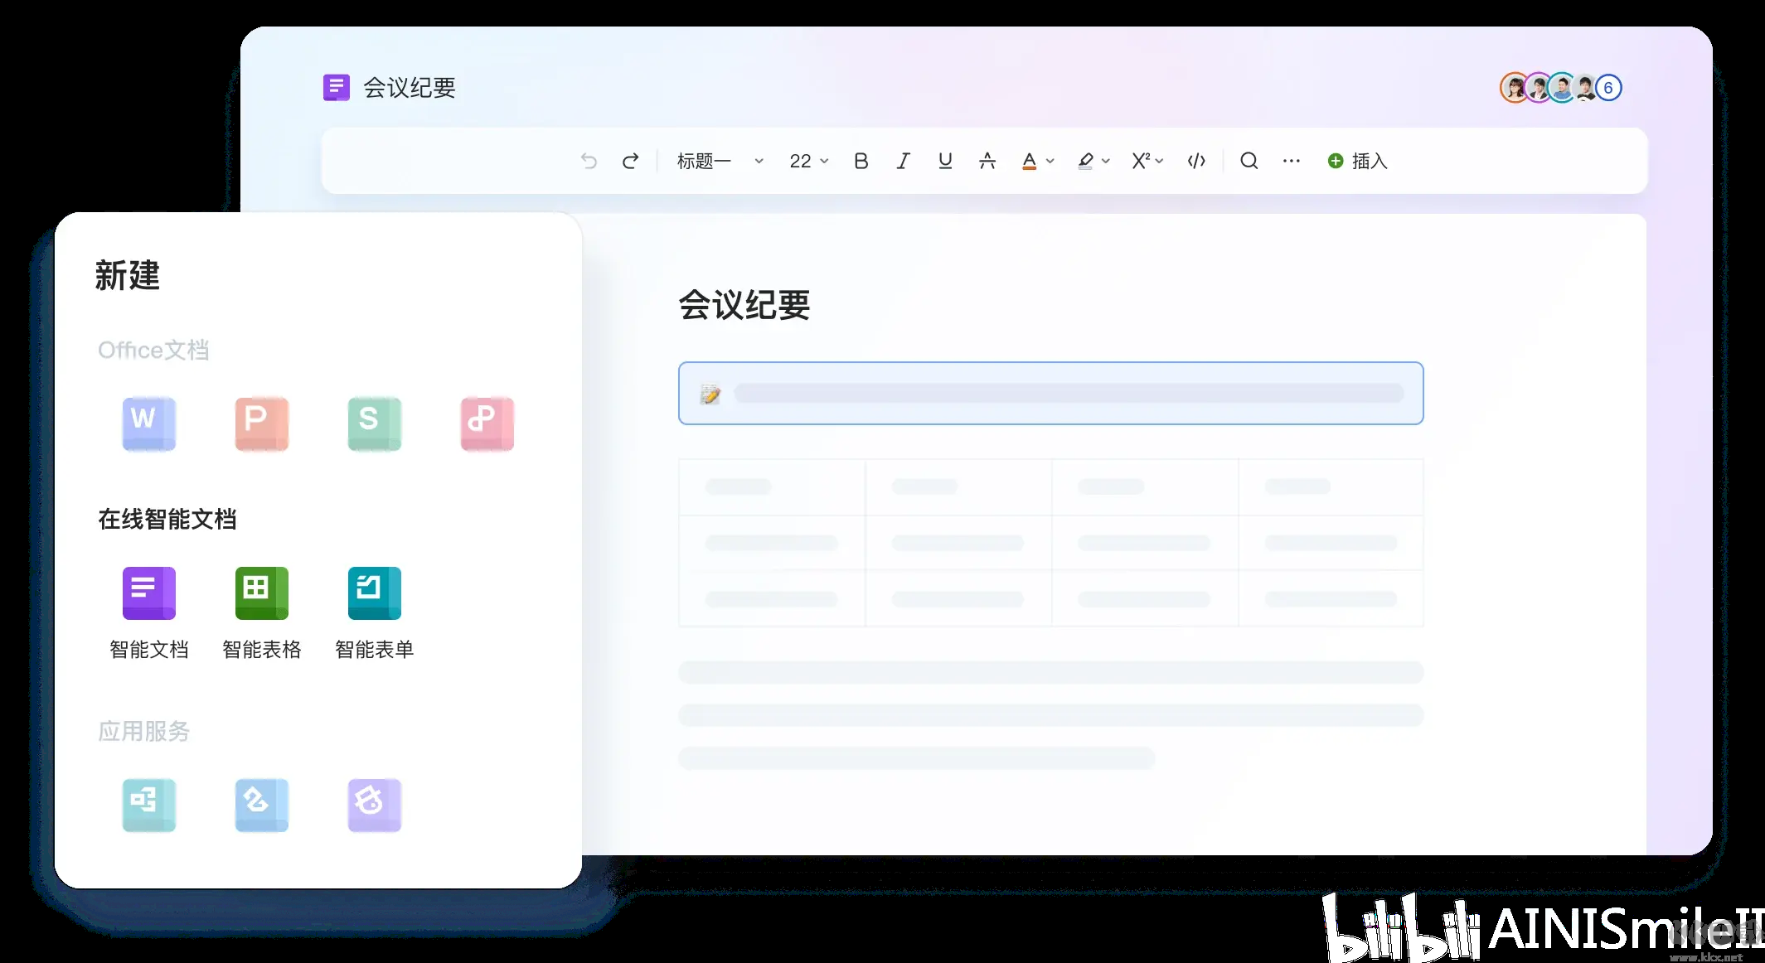Open the teal flowchart app service icon
Screen dimensions: 1765x963
point(149,805)
